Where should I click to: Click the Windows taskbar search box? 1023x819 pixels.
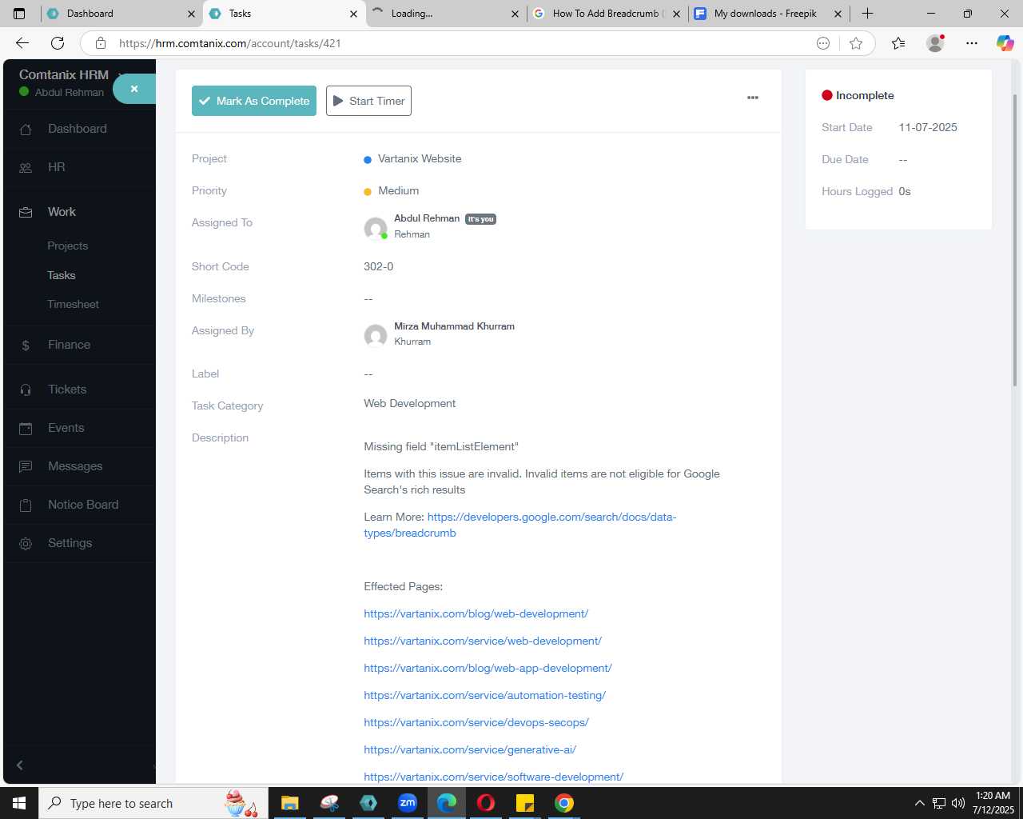pos(152,803)
